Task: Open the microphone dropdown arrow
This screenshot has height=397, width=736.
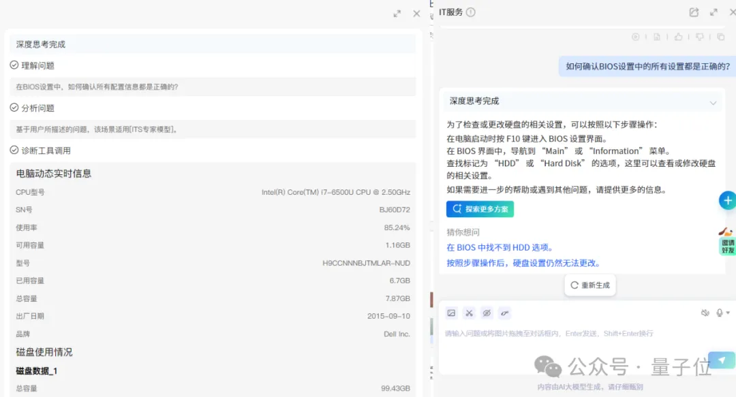Action: tap(729, 313)
